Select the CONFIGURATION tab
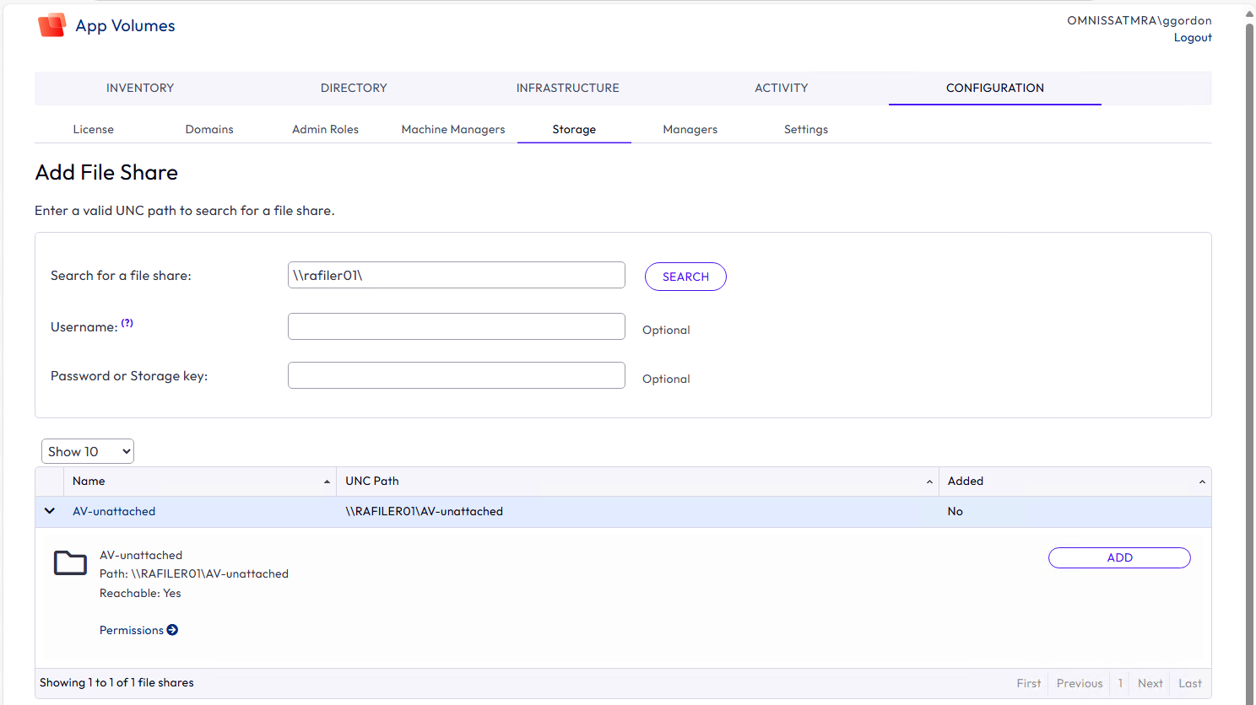The height and width of the screenshot is (705, 1256). coord(995,88)
